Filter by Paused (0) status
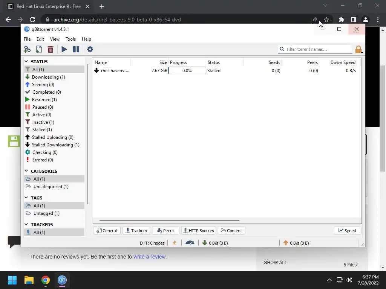Viewport: 386px width, 289px height. coord(54,107)
